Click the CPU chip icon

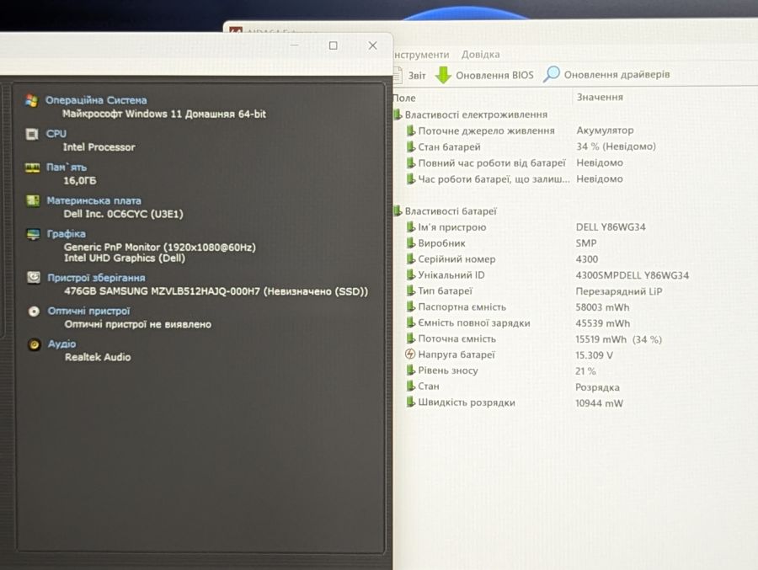point(32,134)
